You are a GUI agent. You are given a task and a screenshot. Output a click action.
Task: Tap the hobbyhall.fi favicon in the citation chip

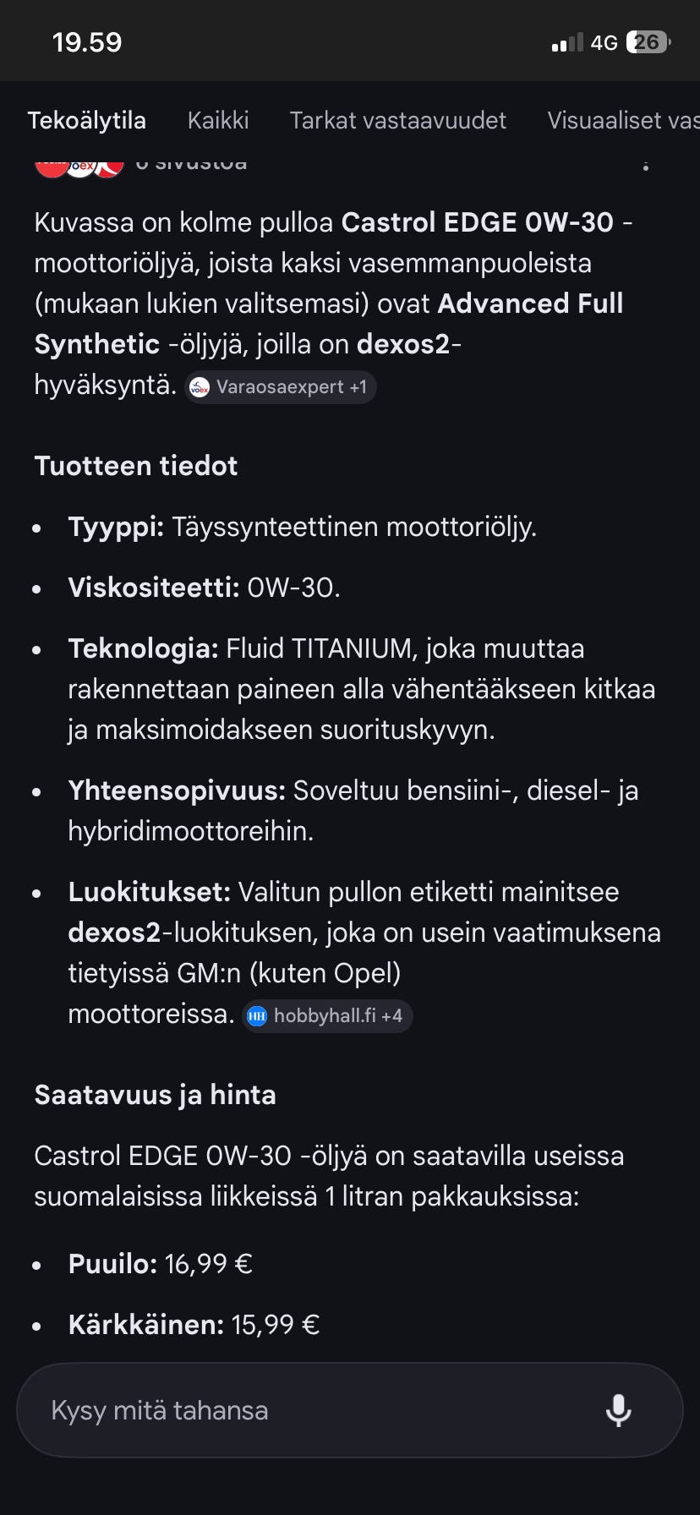click(256, 1016)
